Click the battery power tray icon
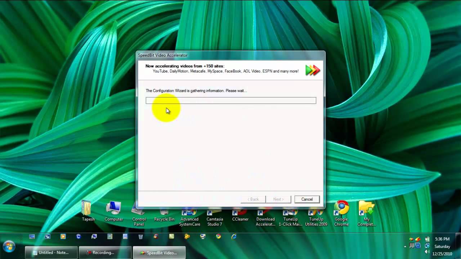 pyautogui.click(x=427, y=239)
